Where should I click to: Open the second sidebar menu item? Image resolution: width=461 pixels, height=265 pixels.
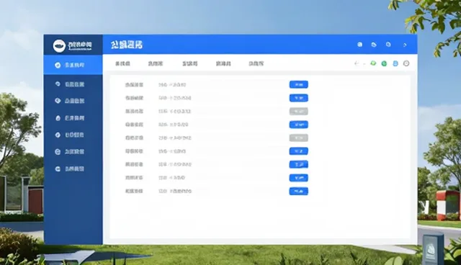73,84
